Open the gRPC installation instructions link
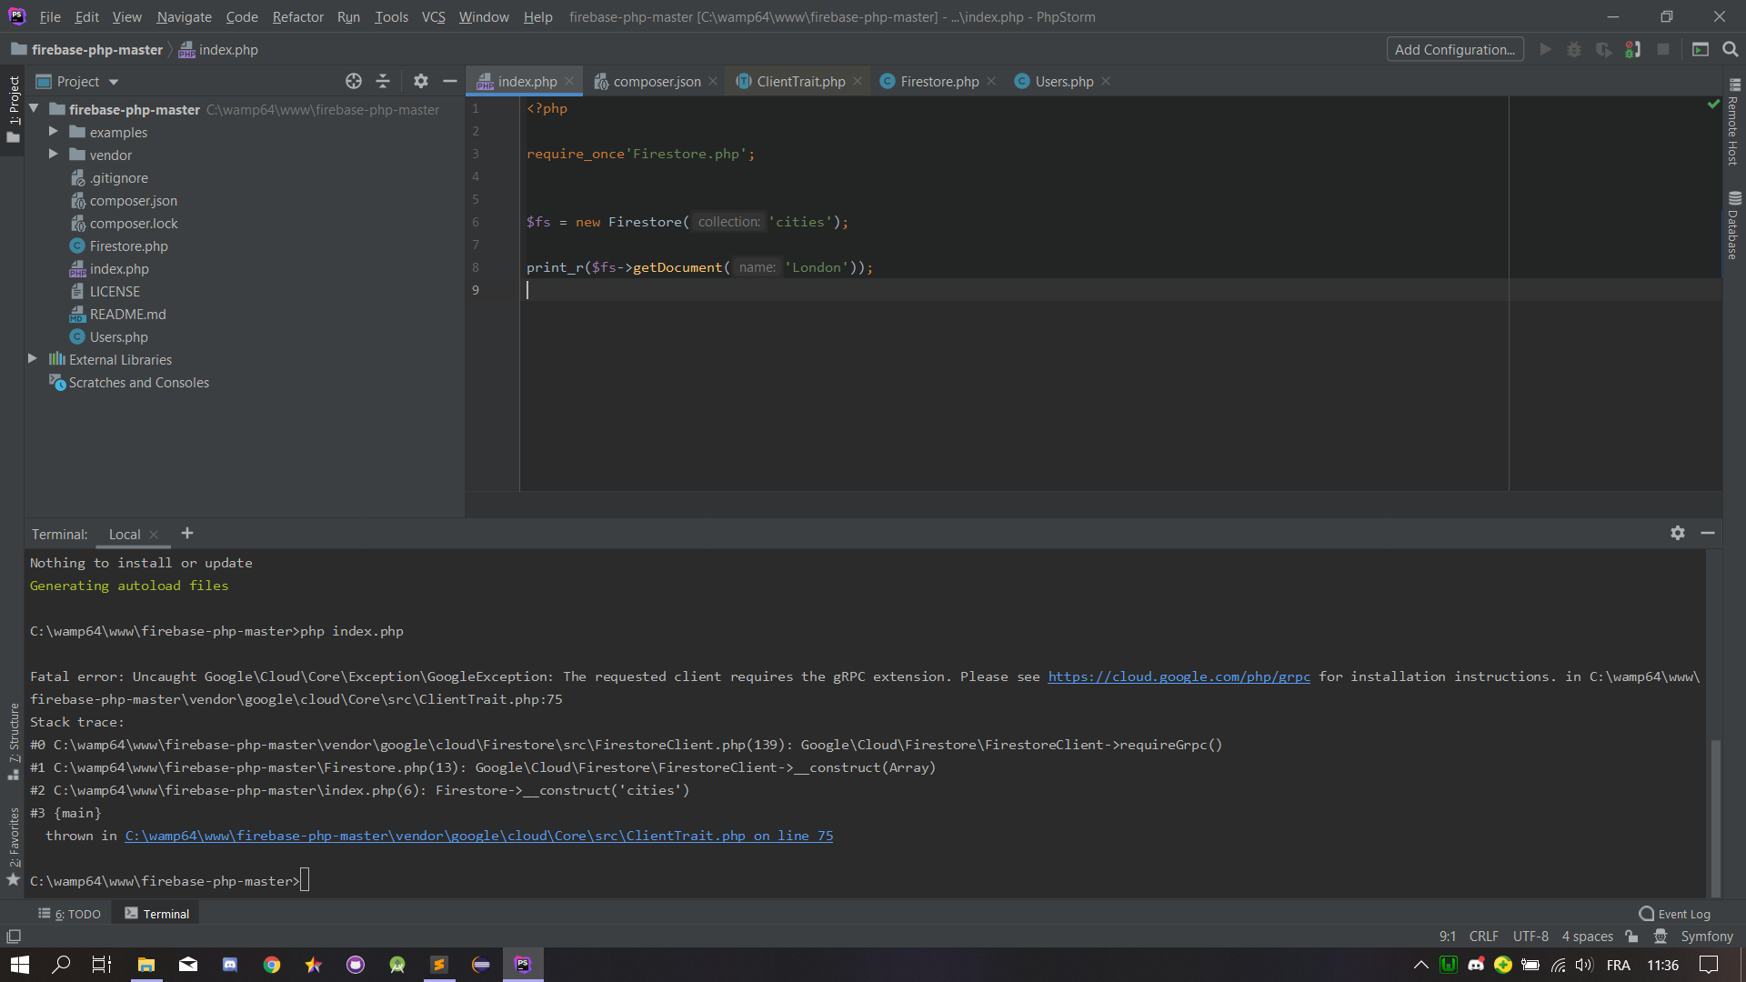Image resolution: width=1746 pixels, height=982 pixels. point(1179,676)
